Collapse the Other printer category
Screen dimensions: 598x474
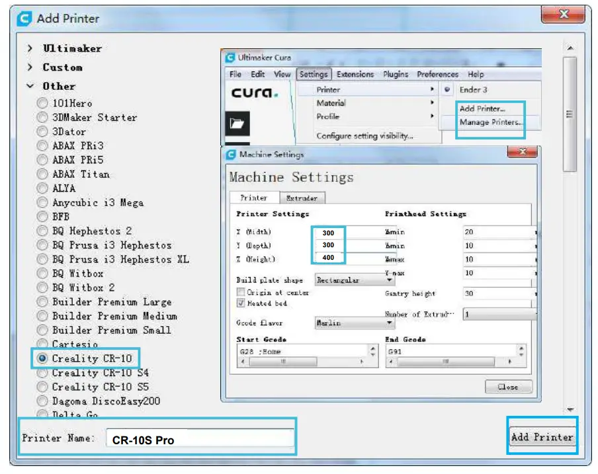click(x=30, y=86)
